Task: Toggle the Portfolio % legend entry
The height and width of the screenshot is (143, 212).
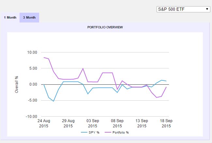Action: (x=117, y=133)
